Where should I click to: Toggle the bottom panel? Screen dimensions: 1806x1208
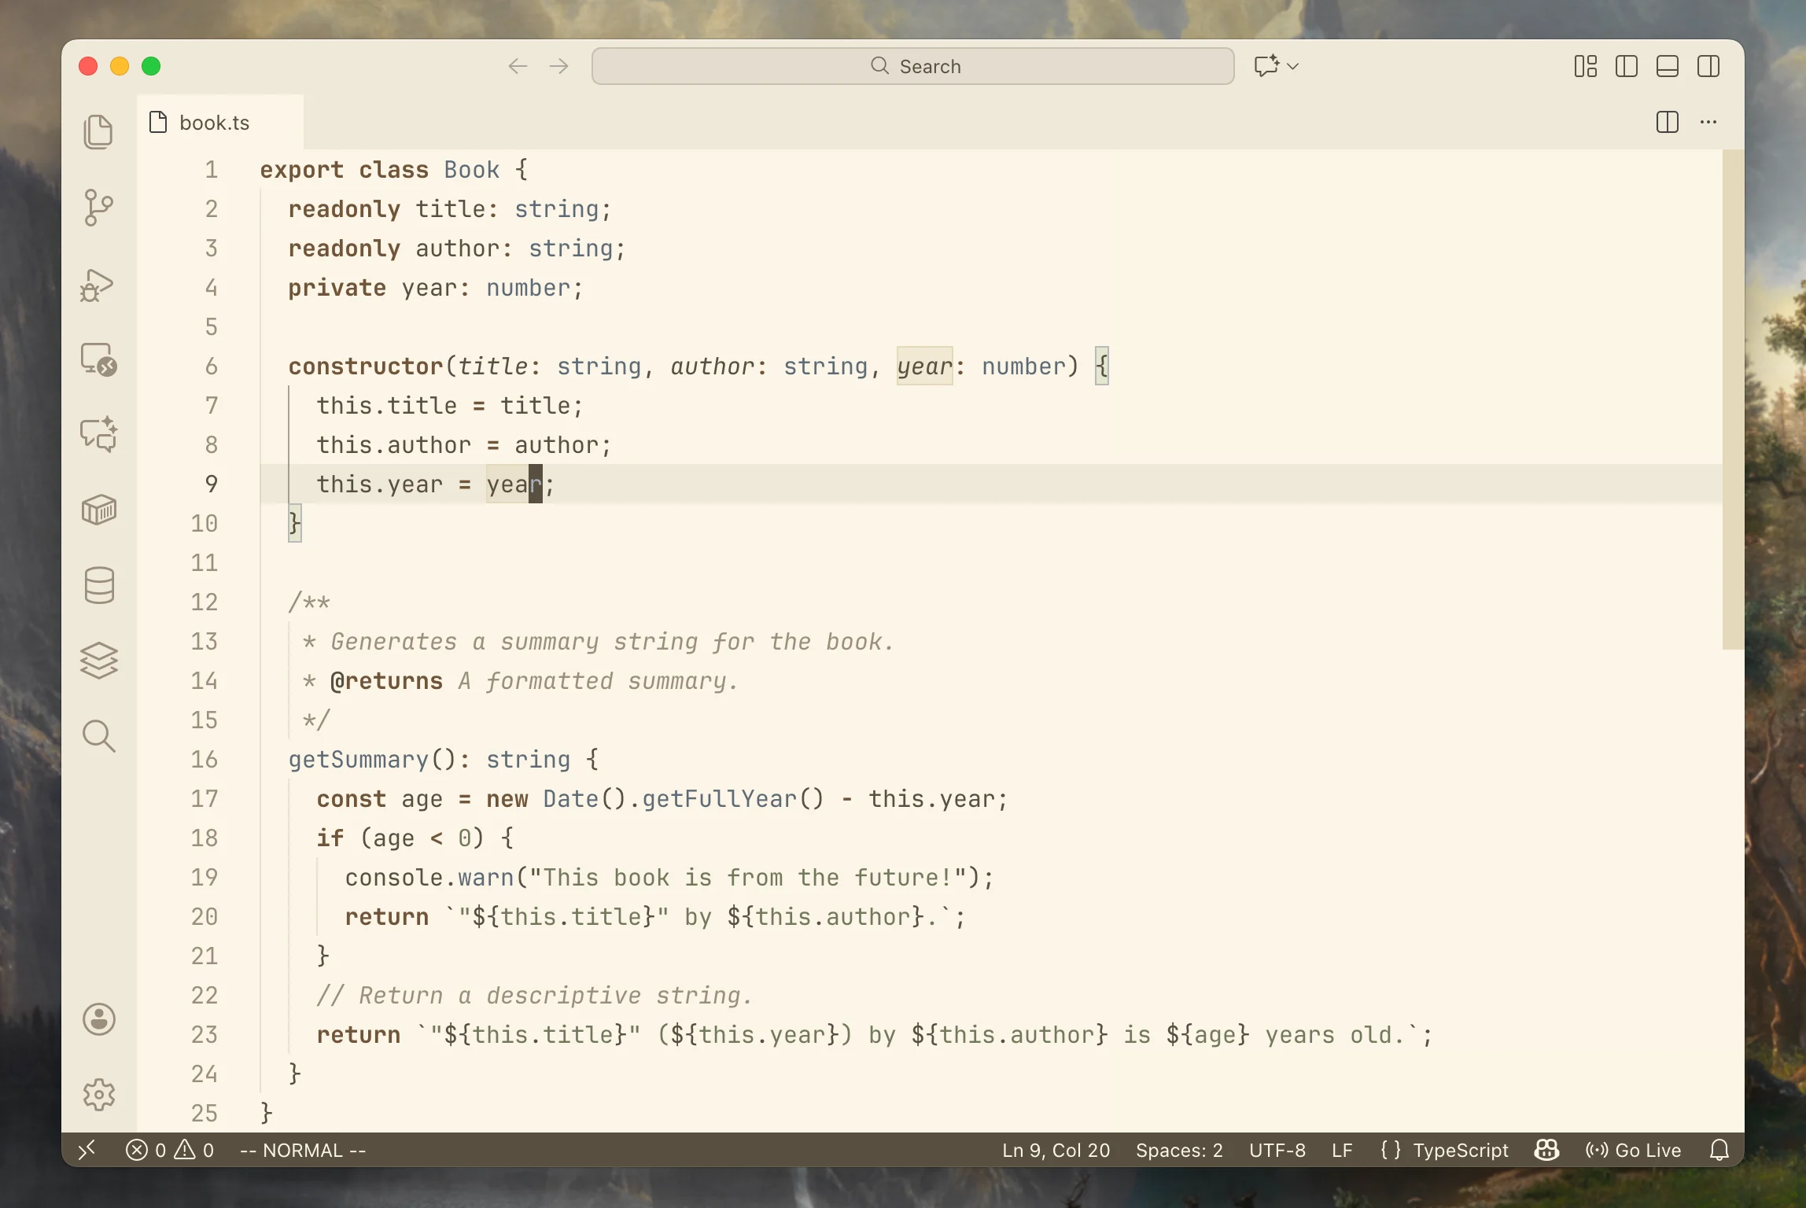click(1668, 66)
